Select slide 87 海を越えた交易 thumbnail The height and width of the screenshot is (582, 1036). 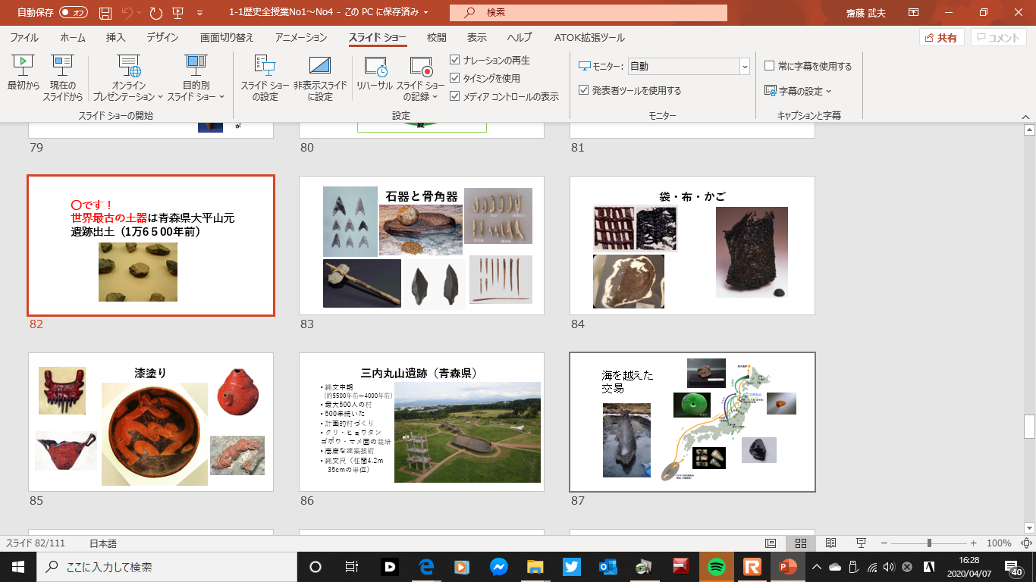pyautogui.click(x=692, y=422)
